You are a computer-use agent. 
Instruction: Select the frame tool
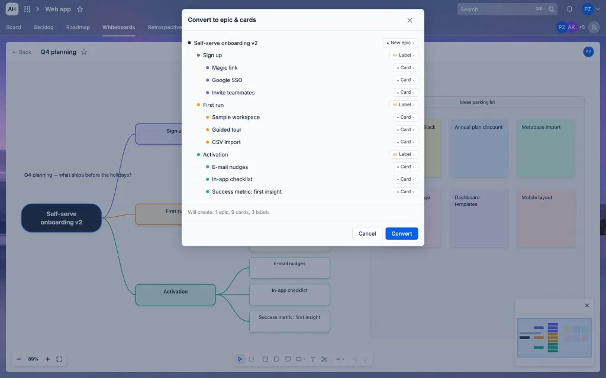pyautogui.click(x=265, y=359)
